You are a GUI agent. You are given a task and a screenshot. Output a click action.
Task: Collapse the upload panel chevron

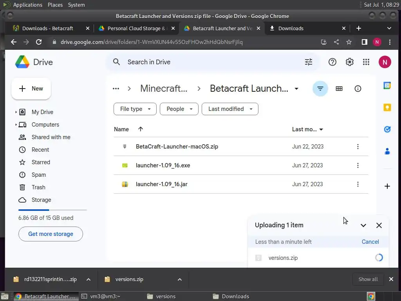point(363,225)
